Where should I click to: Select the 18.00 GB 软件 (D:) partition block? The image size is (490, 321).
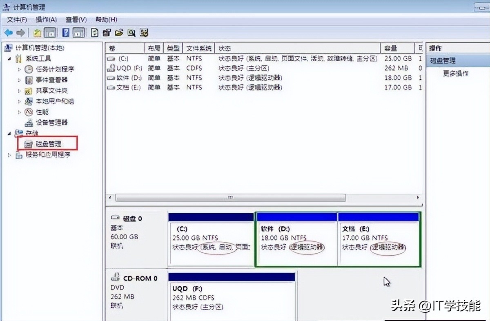coord(296,239)
